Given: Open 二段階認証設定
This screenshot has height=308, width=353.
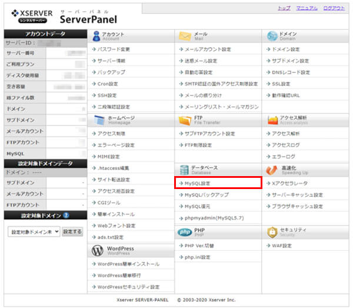Looking at the screenshot, I should coord(114,107).
